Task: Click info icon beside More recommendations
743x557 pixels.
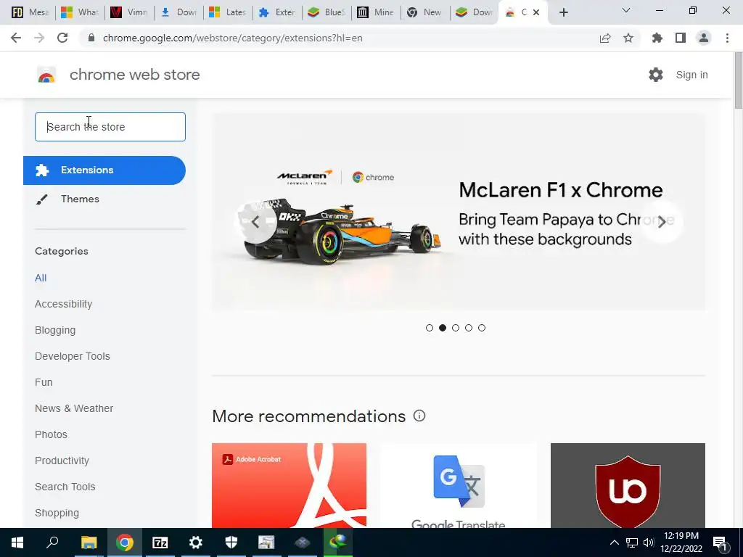Action: pos(419,416)
